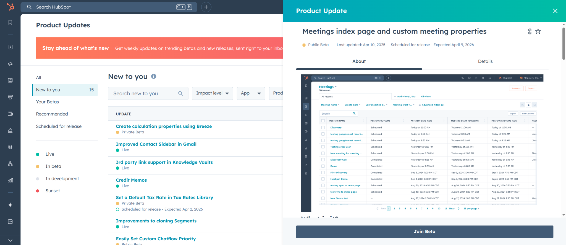566x245 pixels.
Task: Open Improvements to cloning Segments
Action: pyautogui.click(x=156, y=221)
